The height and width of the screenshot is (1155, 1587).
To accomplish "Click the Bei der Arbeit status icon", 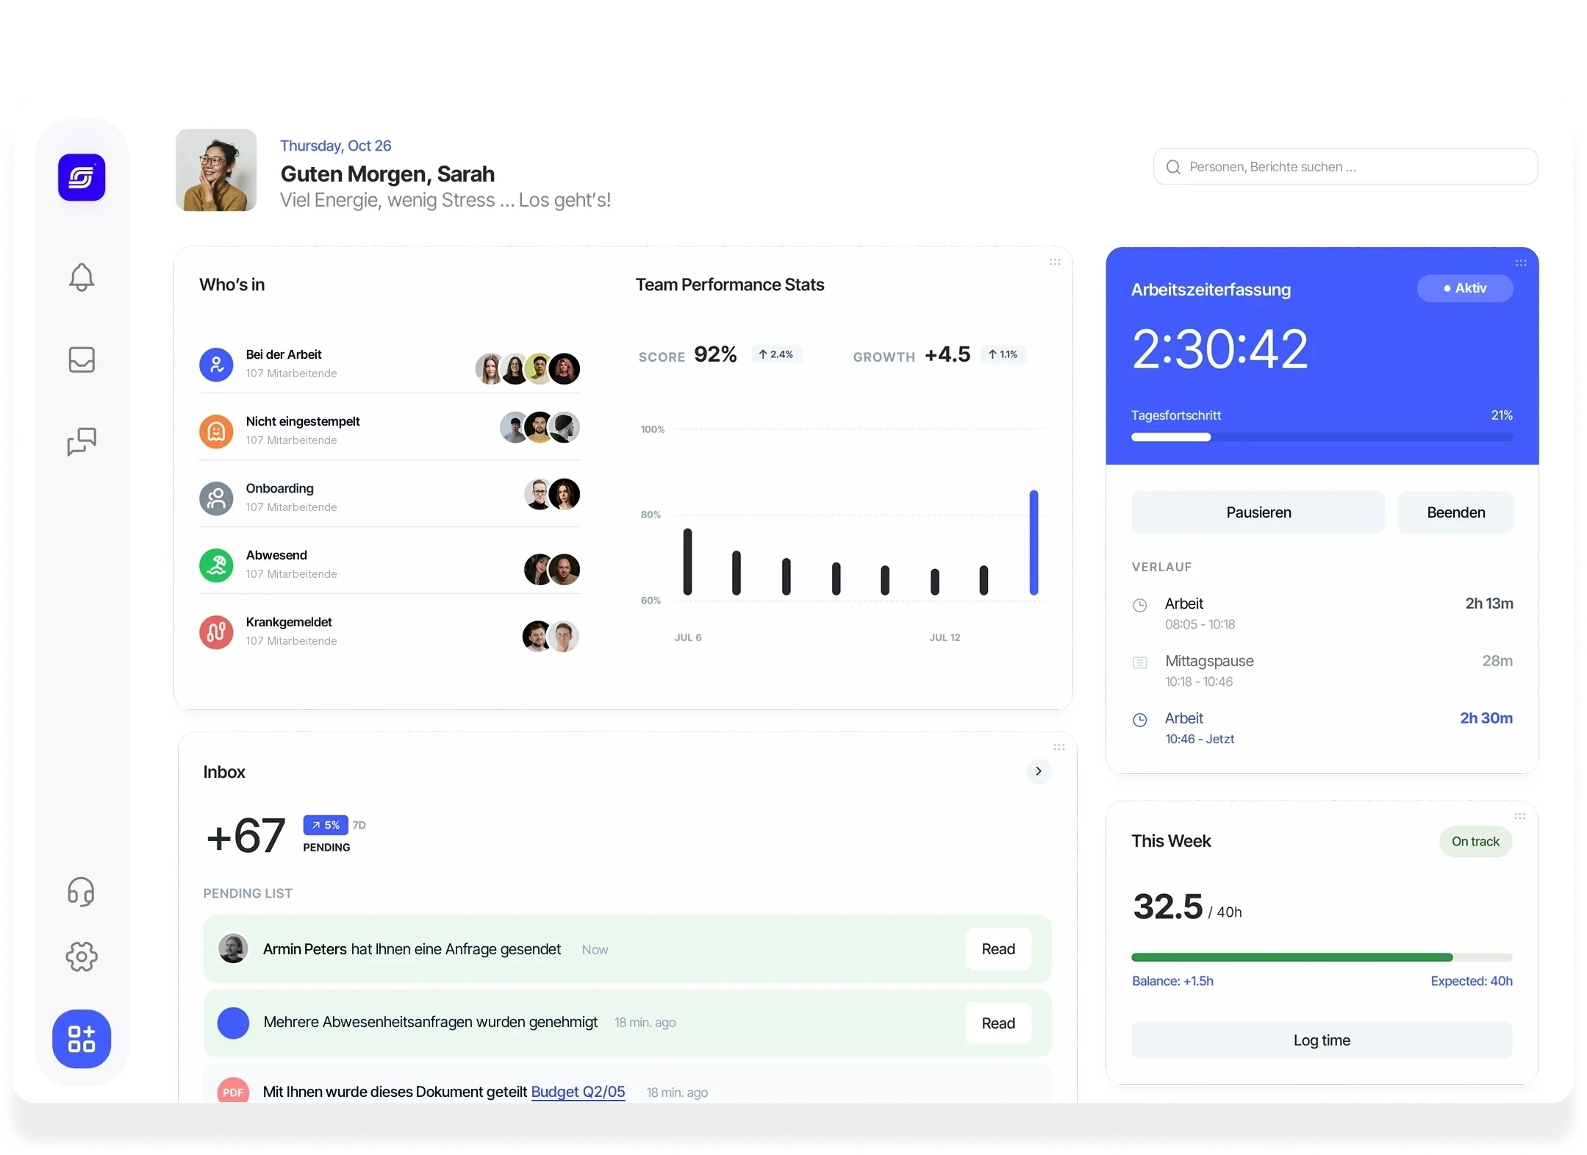I will pyautogui.click(x=216, y=365).
